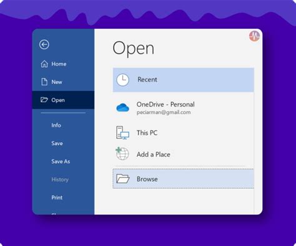Open the Print page
The width and height of the screenshot is (296, 246).
pyautogui.click(x=63, y=197)
